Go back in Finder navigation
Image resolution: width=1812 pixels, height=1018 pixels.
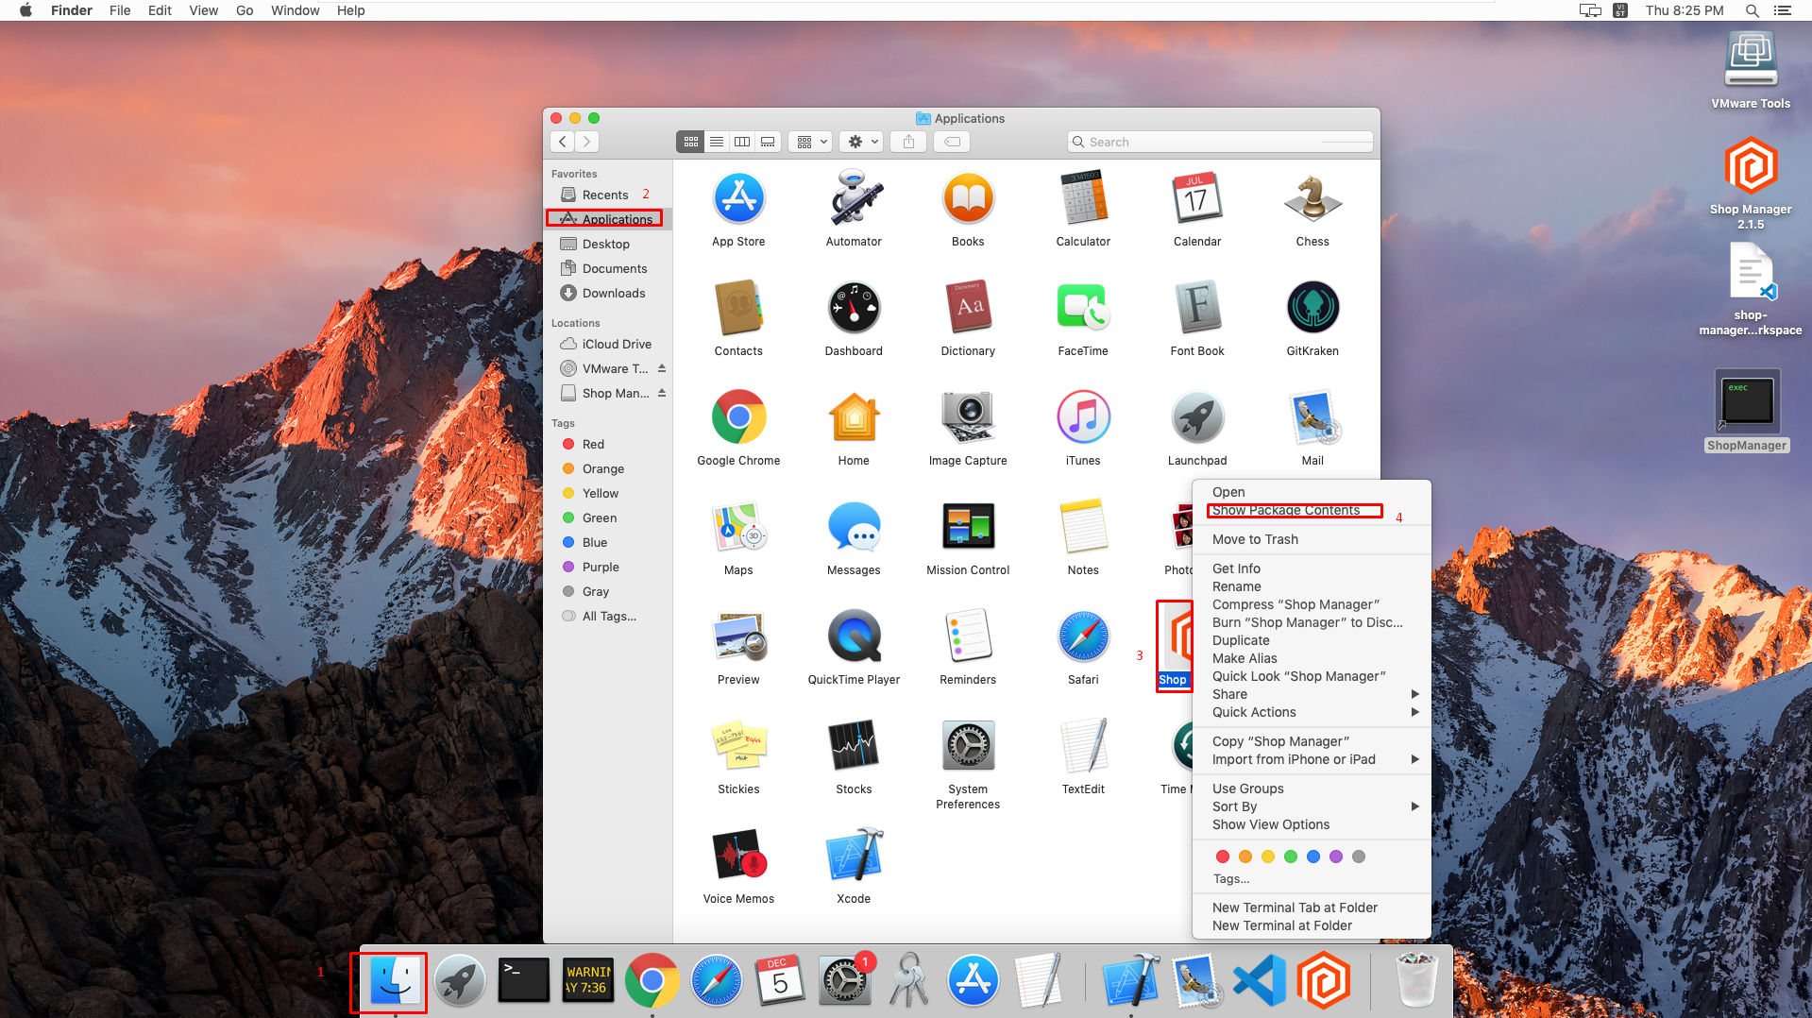[x=563, y=142]
